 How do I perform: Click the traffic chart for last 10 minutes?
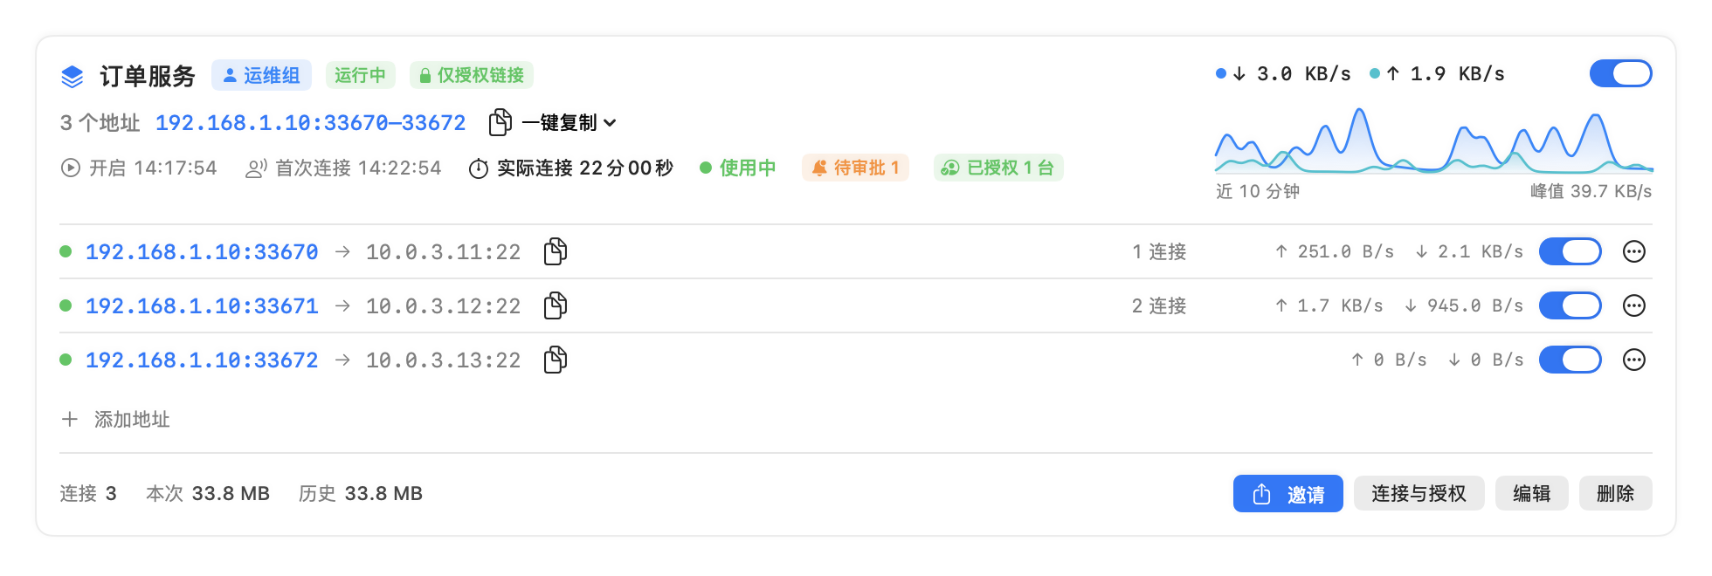[1433, 140]
